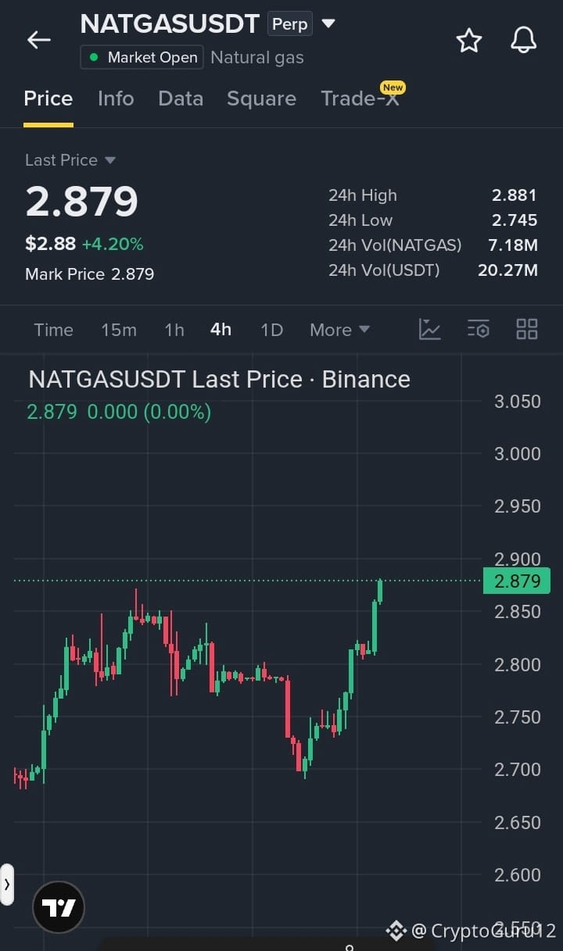
Task: Click the TradingView logo badge
Action: (59, 907)
